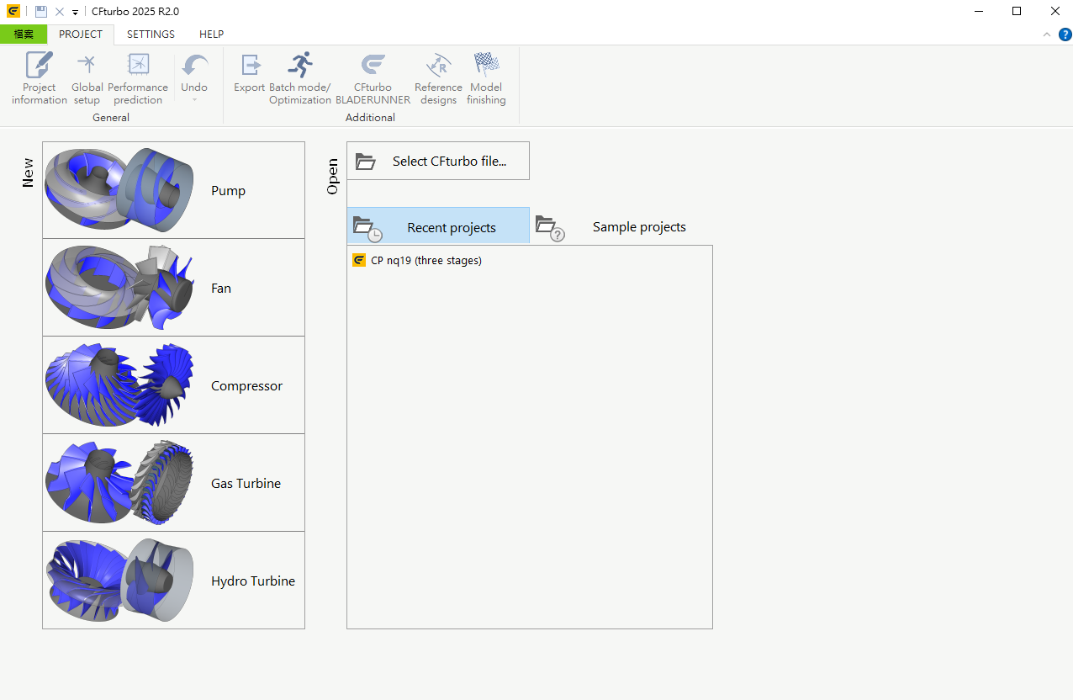Click the Fan rotor thumbnail image
Screen dimensions: 1073x700
coord(119,288)
